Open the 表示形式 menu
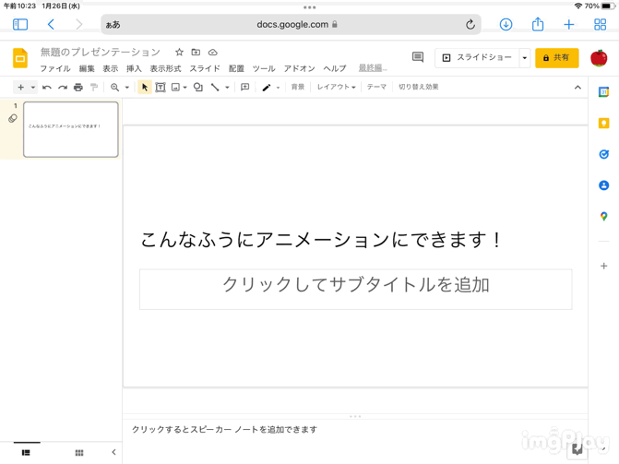 165,68
